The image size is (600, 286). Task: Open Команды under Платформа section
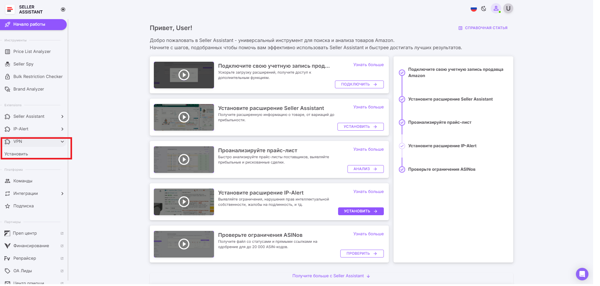click(x=23, y=181)
